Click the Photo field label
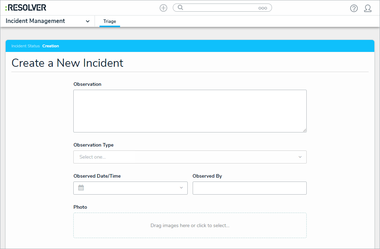This screenshot has height=249, width=380. 80,207
